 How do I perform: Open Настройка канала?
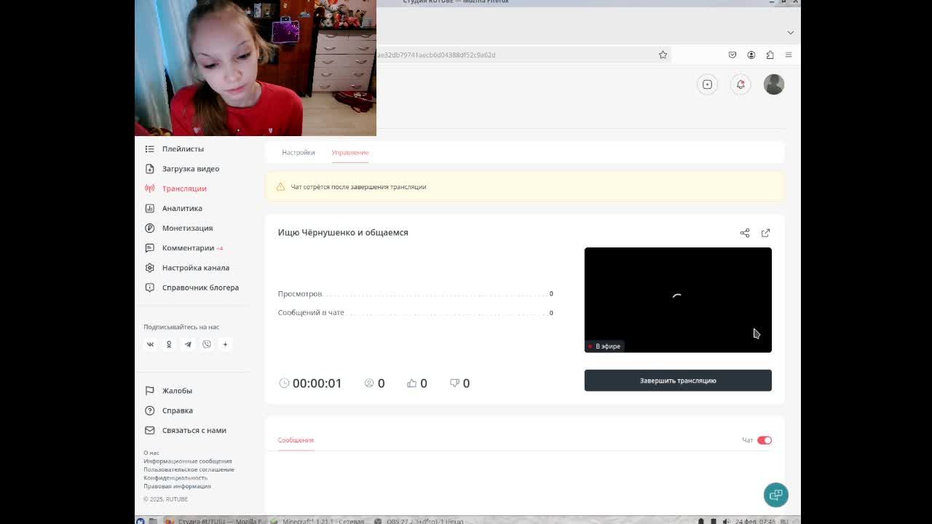[x=196, y=268]
